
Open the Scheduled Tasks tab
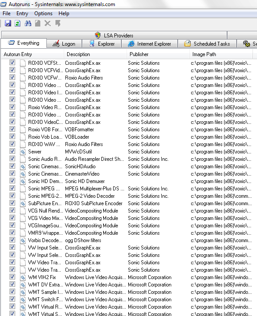point(207,43)
